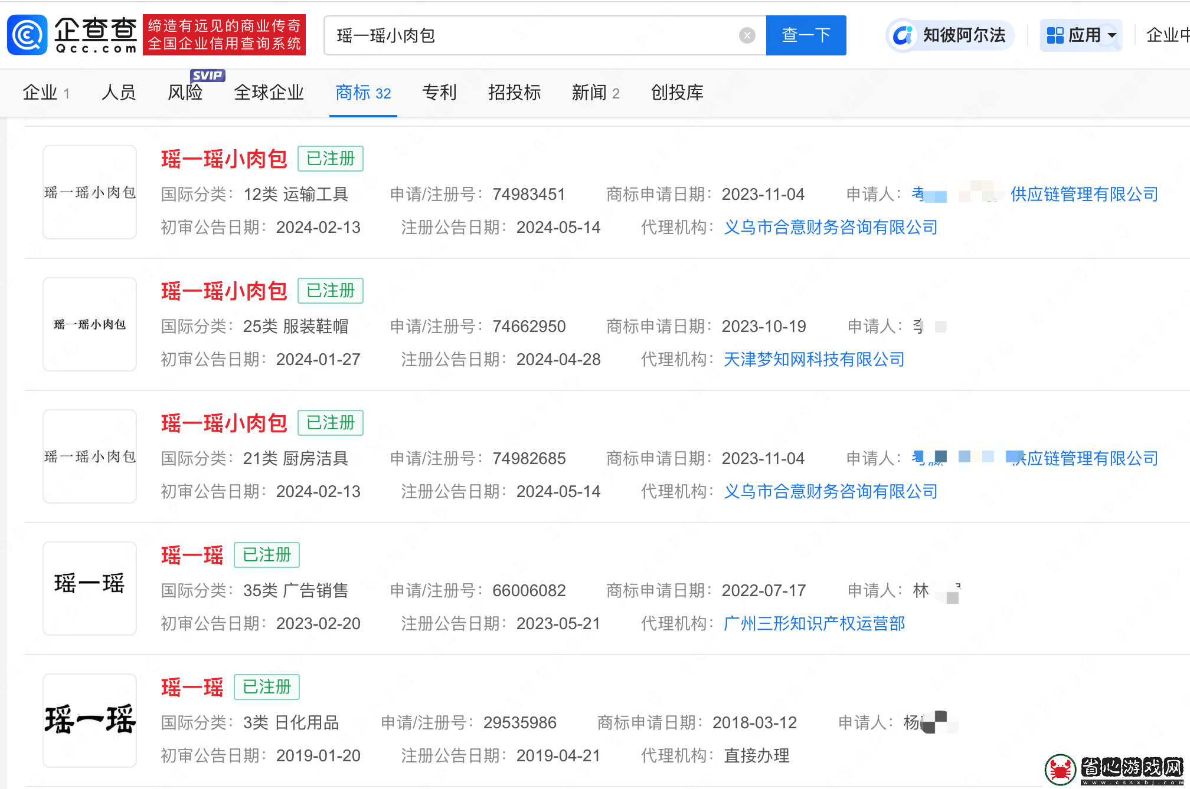Open 瑶一瑶小肉包 title for 25类 服装鞋帽
Viewport: 1190px width, 789px height.
tap(224, 291)
